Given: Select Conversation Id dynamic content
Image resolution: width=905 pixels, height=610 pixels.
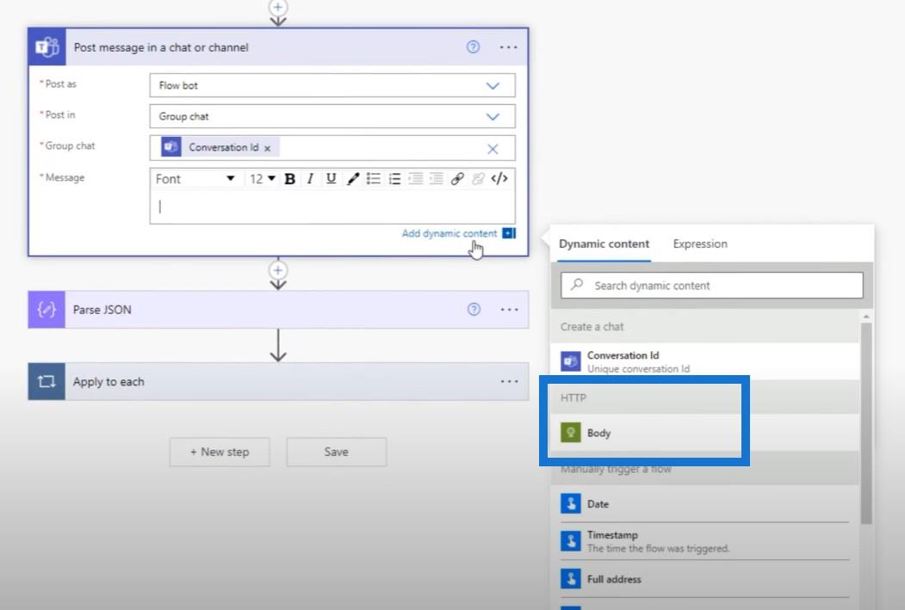Looking at the screenshot, I should point(704,361).
